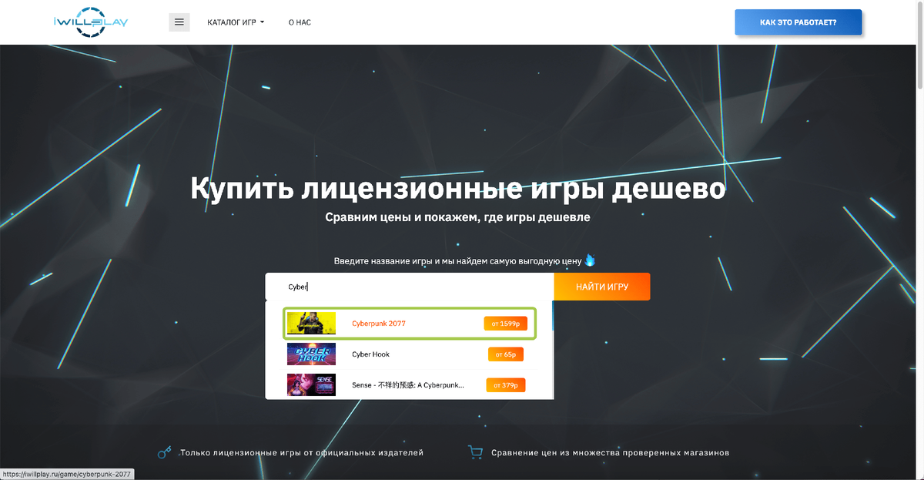Click the headline Купить лицензионные игры дешево

(x=458, y=189)
